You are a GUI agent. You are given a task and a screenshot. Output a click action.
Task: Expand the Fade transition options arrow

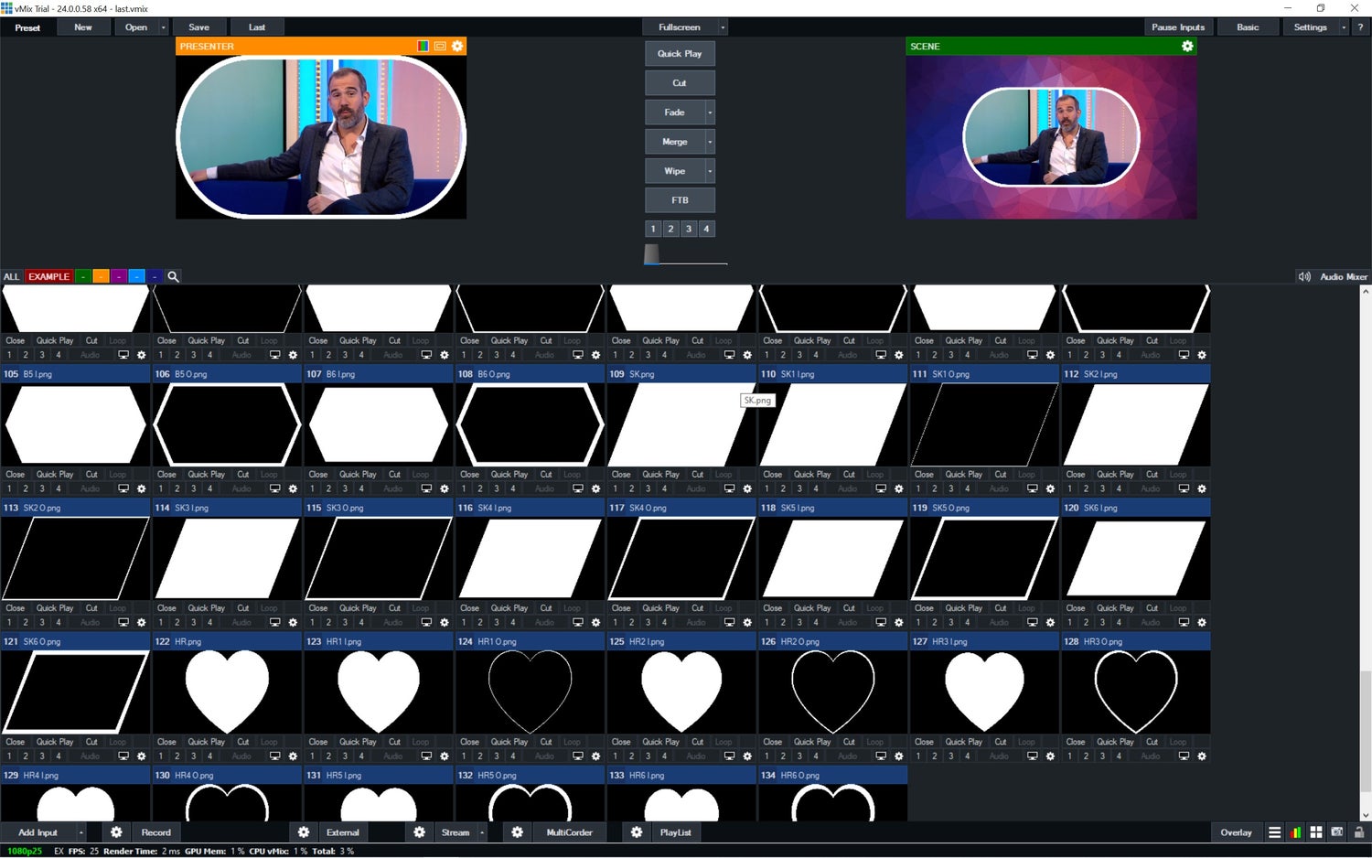coord(709,112)
